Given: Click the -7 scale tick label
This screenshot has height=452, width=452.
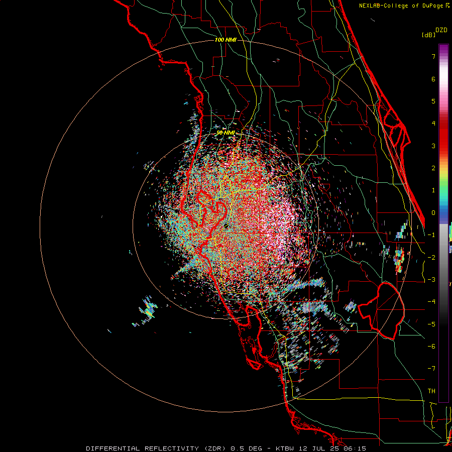Looking at the screenshot, I should (x=431, y=369).
